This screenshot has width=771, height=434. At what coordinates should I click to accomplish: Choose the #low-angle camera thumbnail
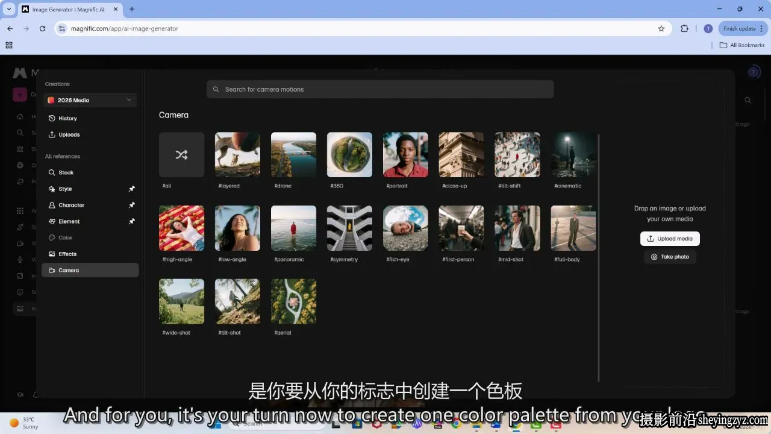click(237, 228)
